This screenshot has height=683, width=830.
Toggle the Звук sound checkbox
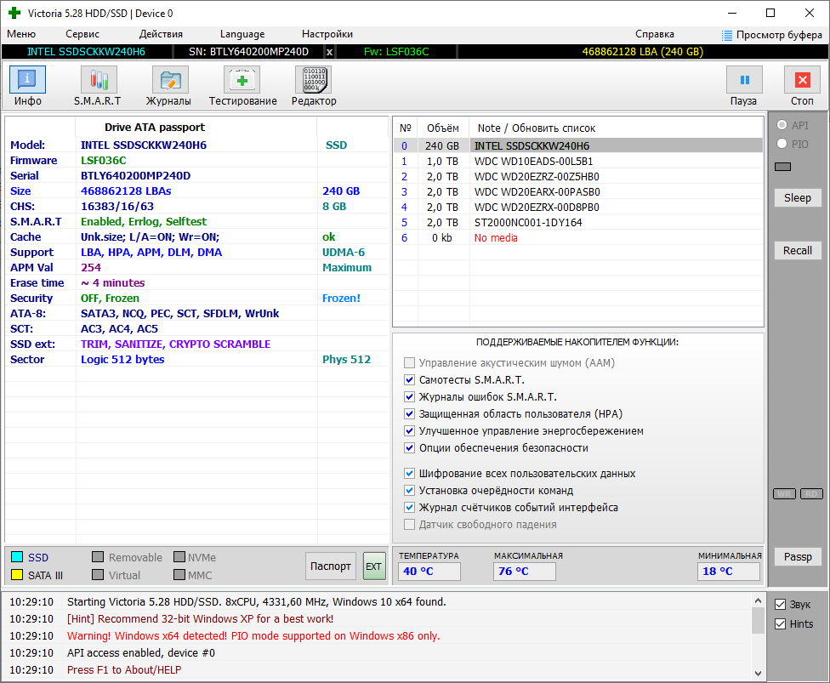[x=780, y=605]
